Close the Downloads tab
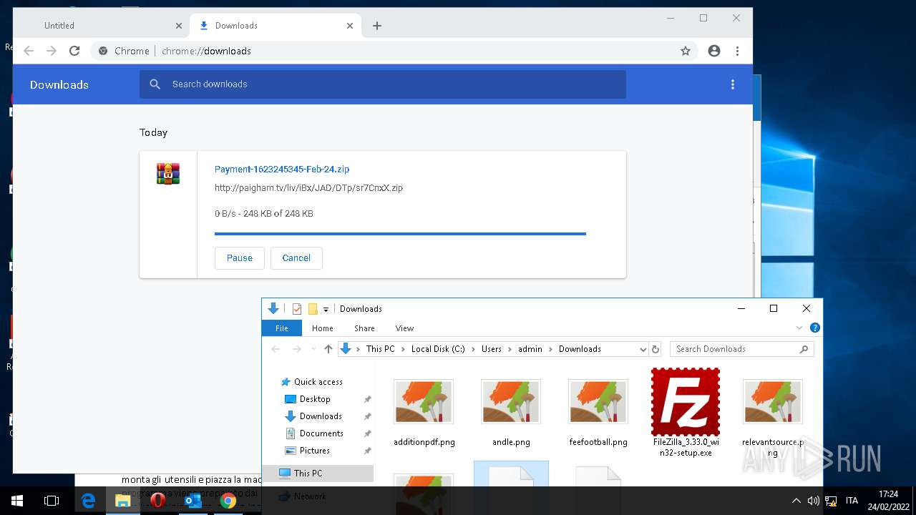The image size is (916, 515). coord(350,26)
